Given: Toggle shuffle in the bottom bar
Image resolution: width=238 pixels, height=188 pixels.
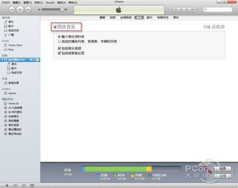Looking at the screenshot, I should coord(15,186).
